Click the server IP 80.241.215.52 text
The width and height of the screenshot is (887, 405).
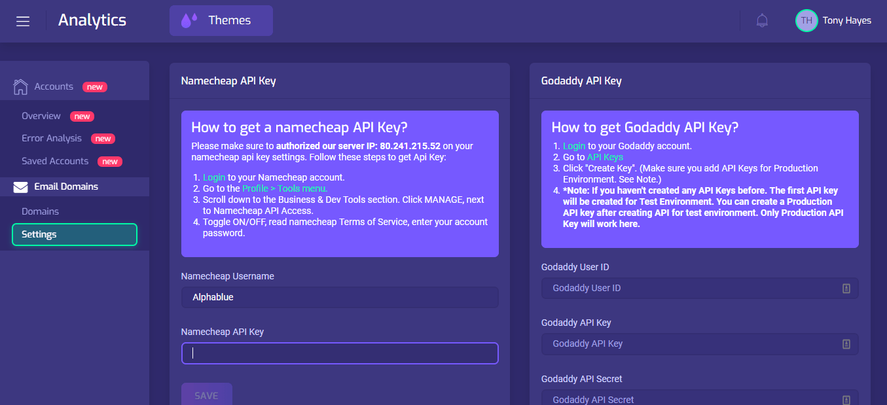coord(410,146)
